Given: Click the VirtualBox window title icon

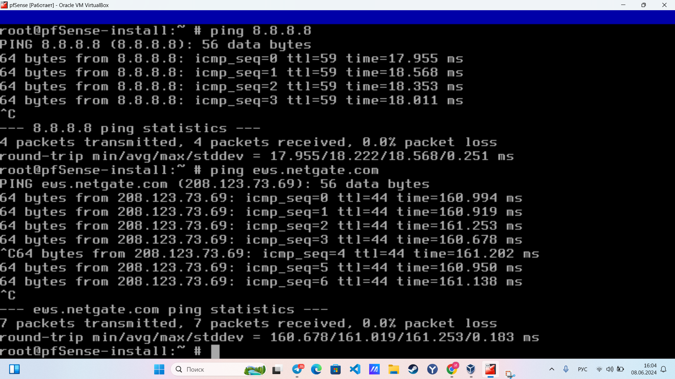Looking at the screenshot, I should (4, 5).
